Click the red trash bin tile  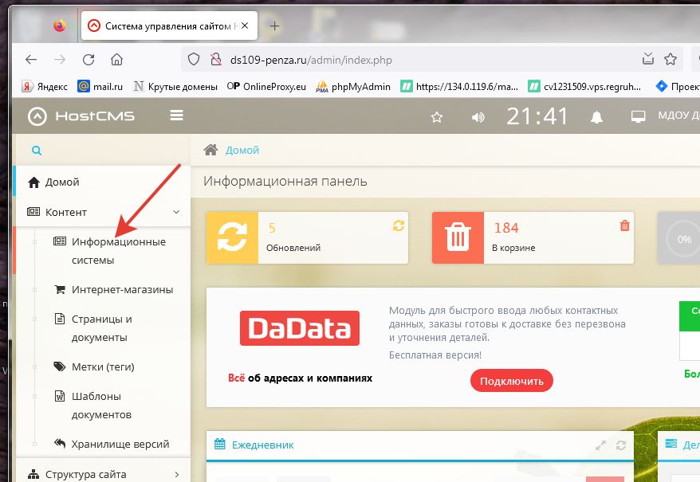pyautogui.click(x=458, y=237)
